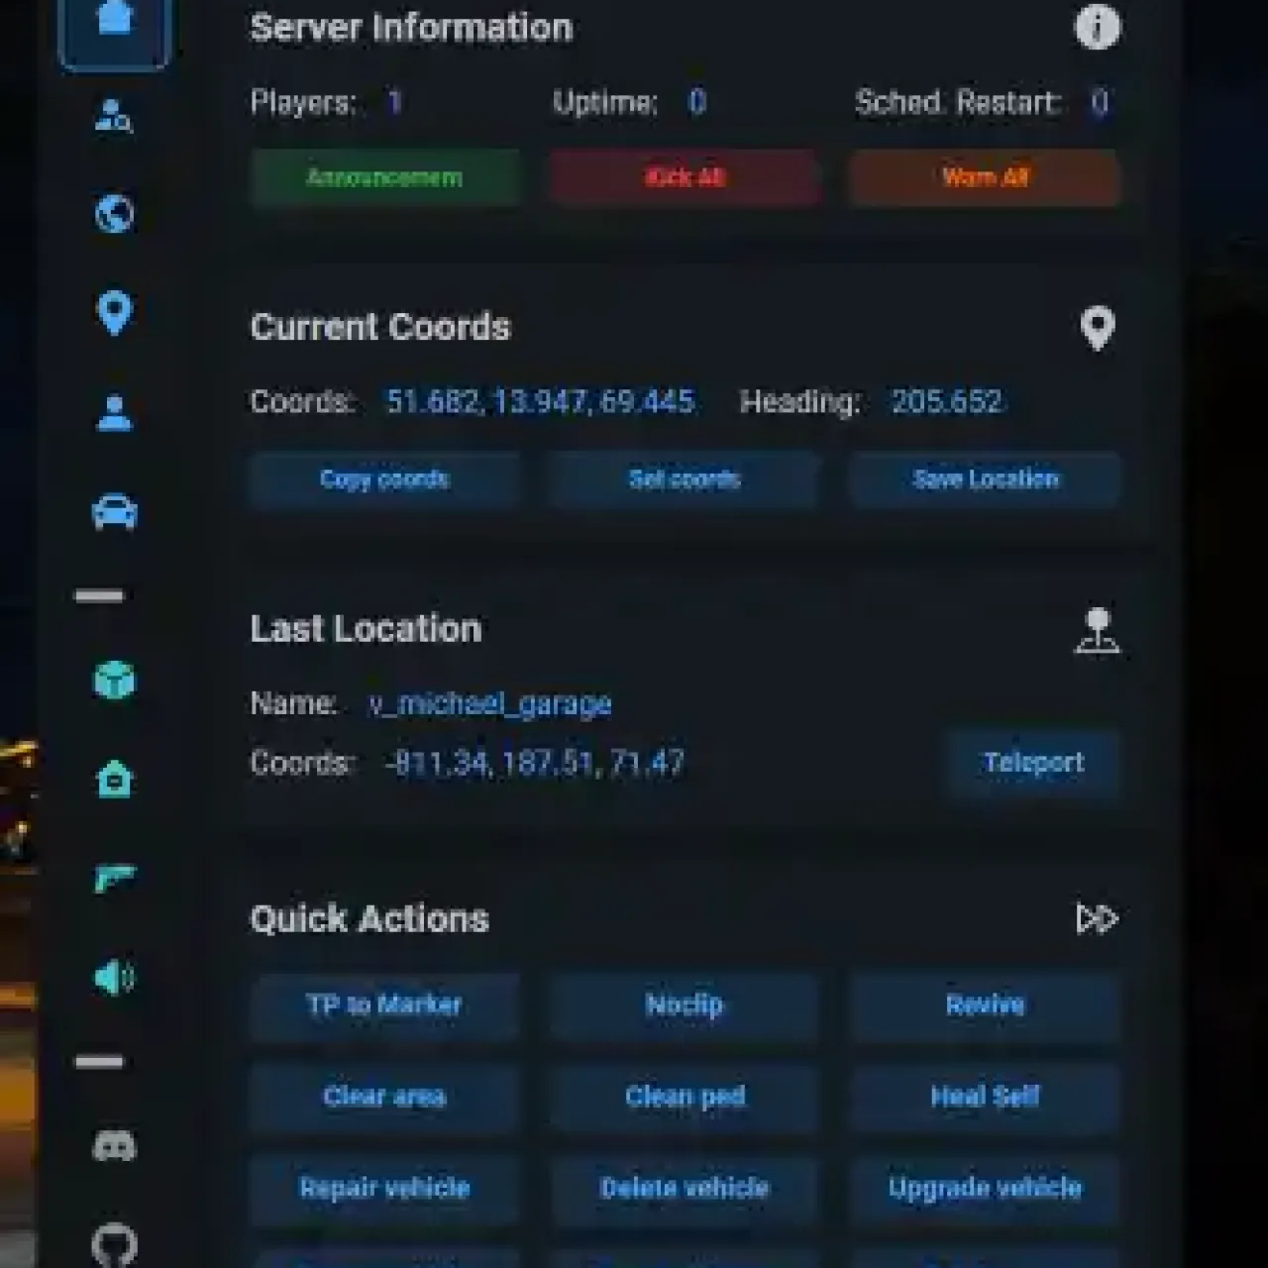1268x1268 pixels.
Task: Open the globe world sidebar icon
Action: pos(114,214)
